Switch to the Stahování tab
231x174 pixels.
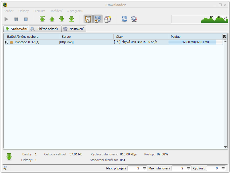[16, 29]
